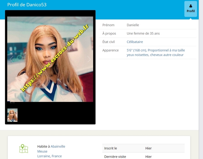203x159 pixels.
Task: Click the Inscrit le row
Action: (x=143, y=148)
